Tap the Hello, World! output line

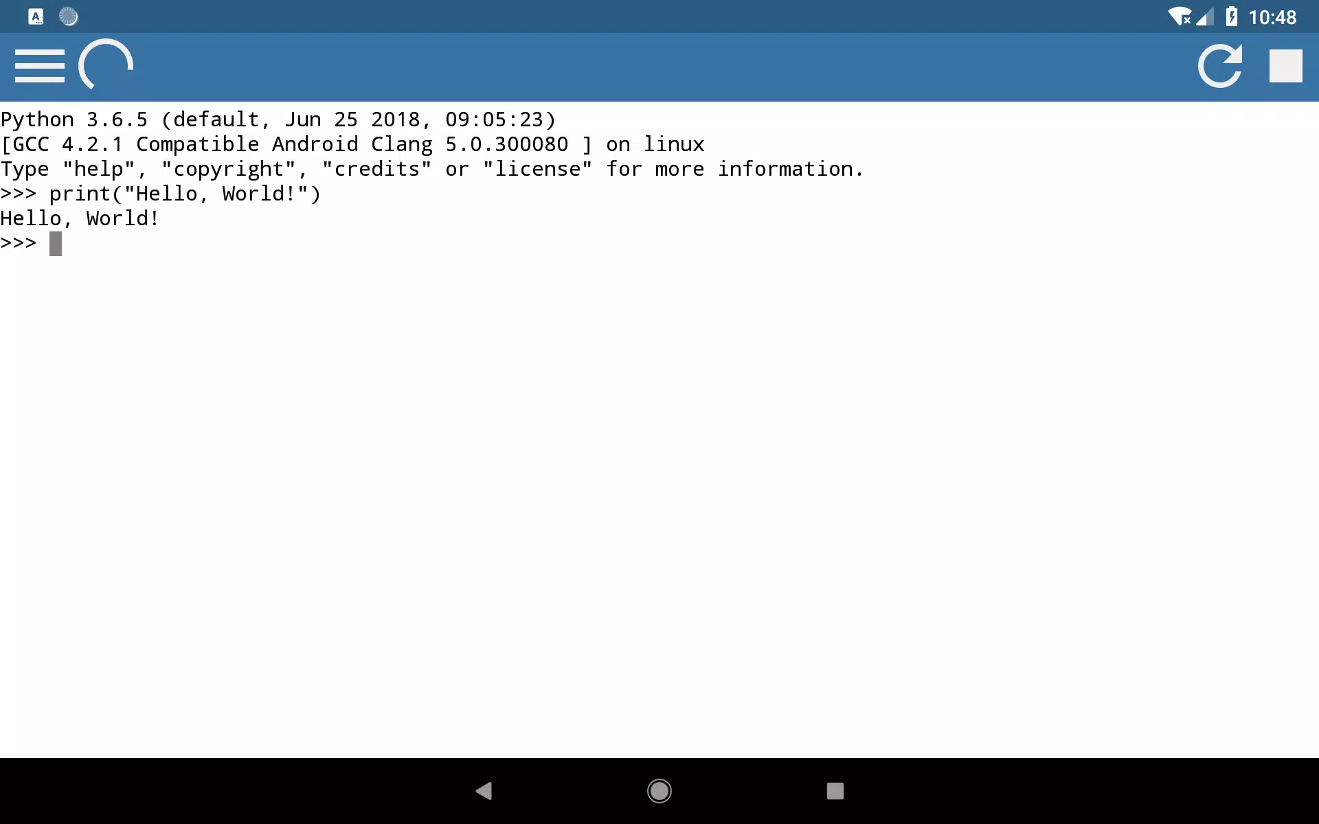80,219
